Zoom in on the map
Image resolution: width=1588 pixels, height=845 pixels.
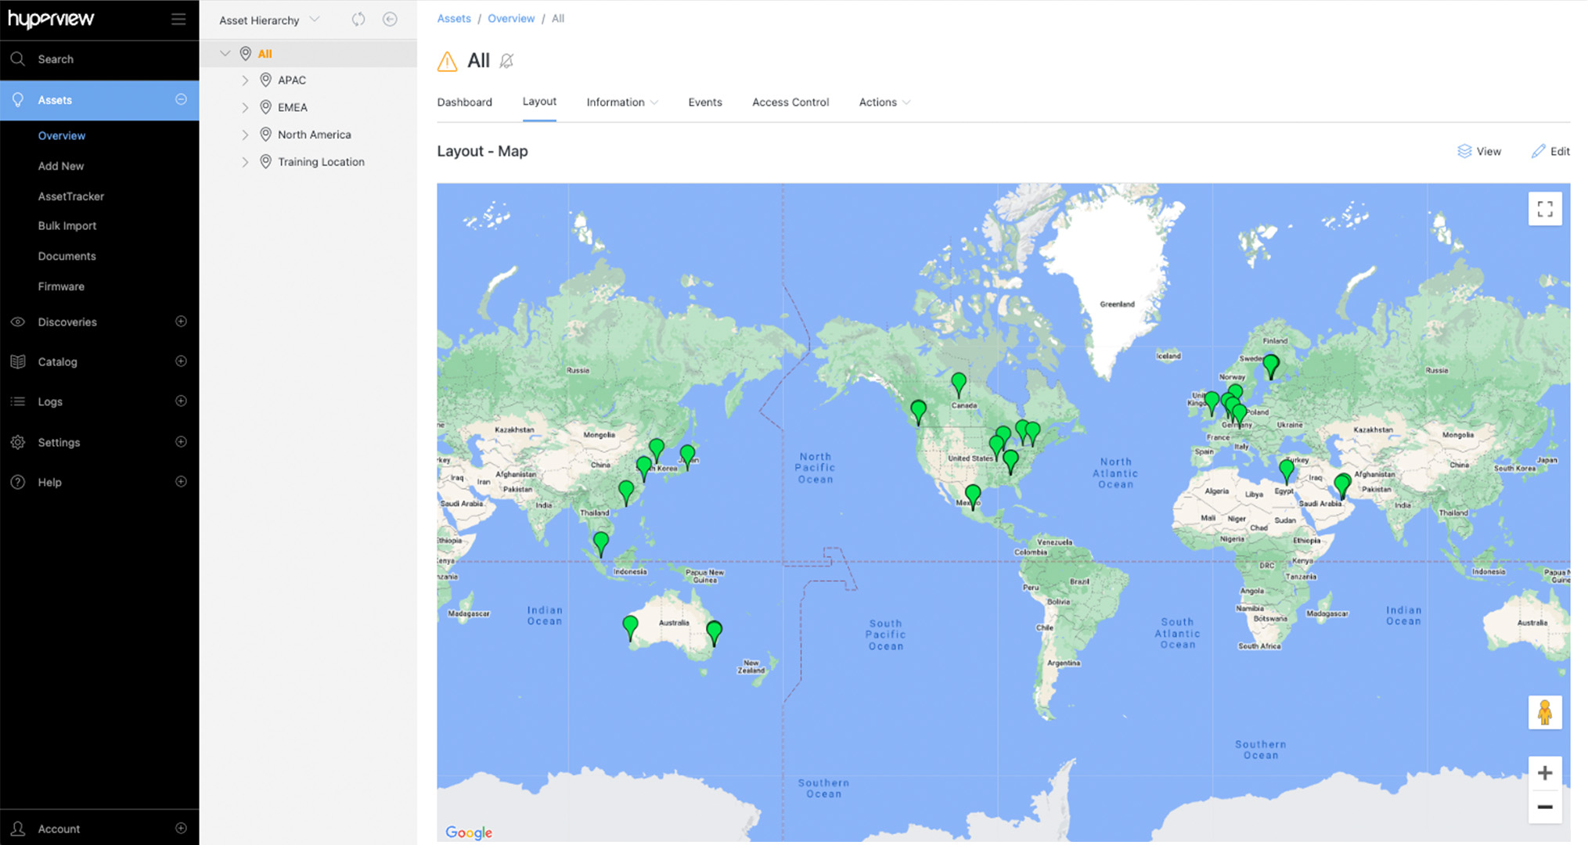pos(1545,773)
